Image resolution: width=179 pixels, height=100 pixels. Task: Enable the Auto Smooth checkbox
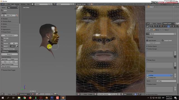(x=147, y=41)
